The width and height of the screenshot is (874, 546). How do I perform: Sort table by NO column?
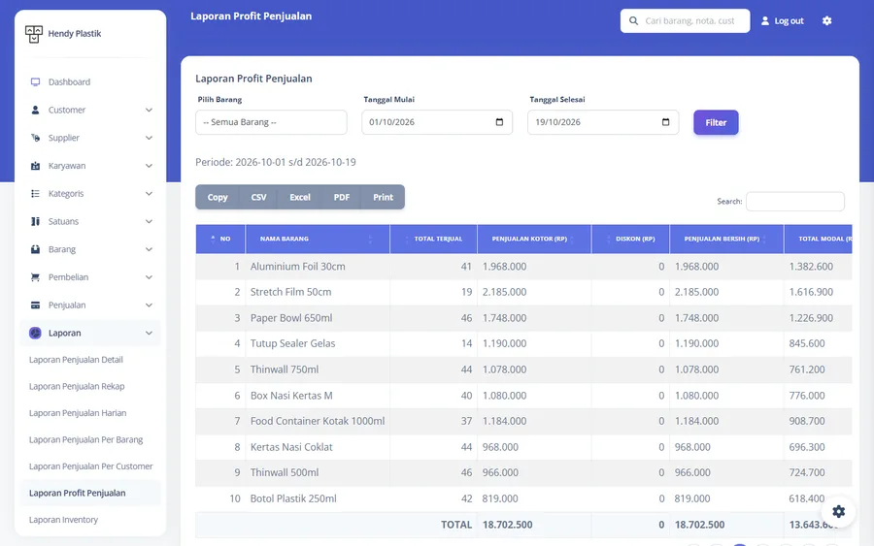click(220, 239)
